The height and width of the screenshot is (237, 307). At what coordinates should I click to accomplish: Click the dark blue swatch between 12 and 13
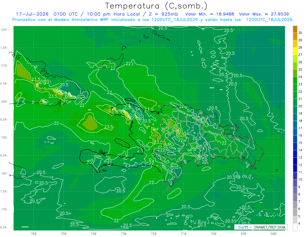pos(295,161)
